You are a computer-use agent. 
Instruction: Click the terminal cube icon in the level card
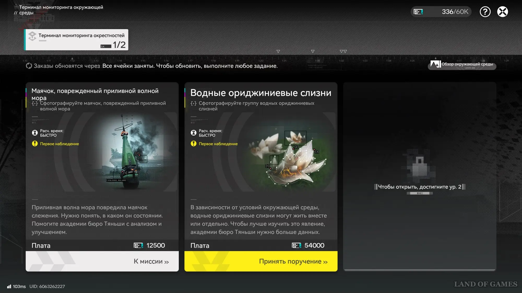pos(32,36)
